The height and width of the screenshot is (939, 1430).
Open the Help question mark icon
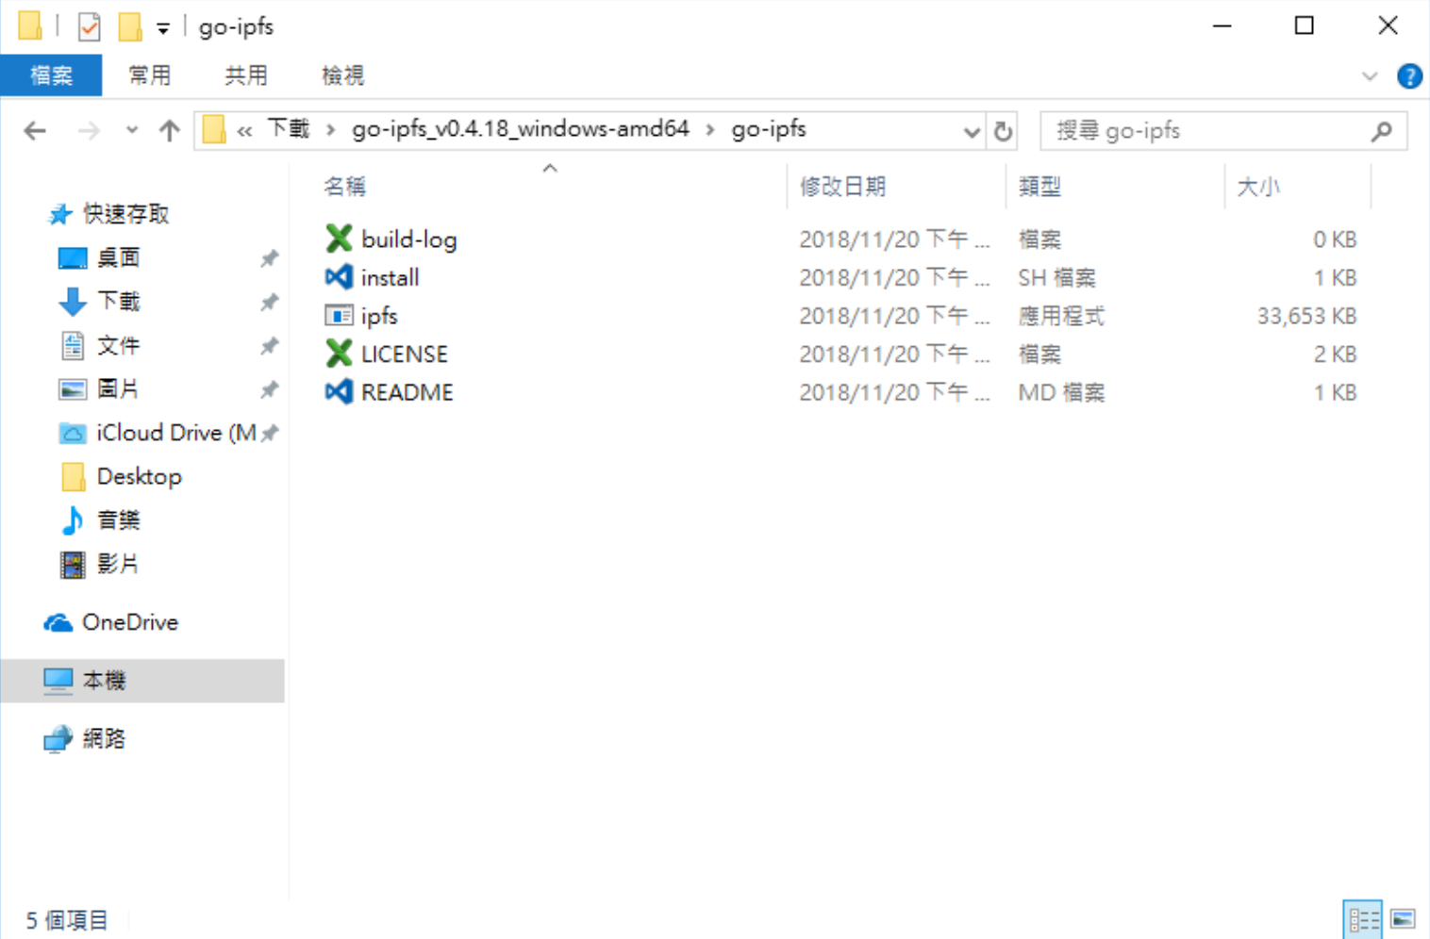[x=1409, y=75]
